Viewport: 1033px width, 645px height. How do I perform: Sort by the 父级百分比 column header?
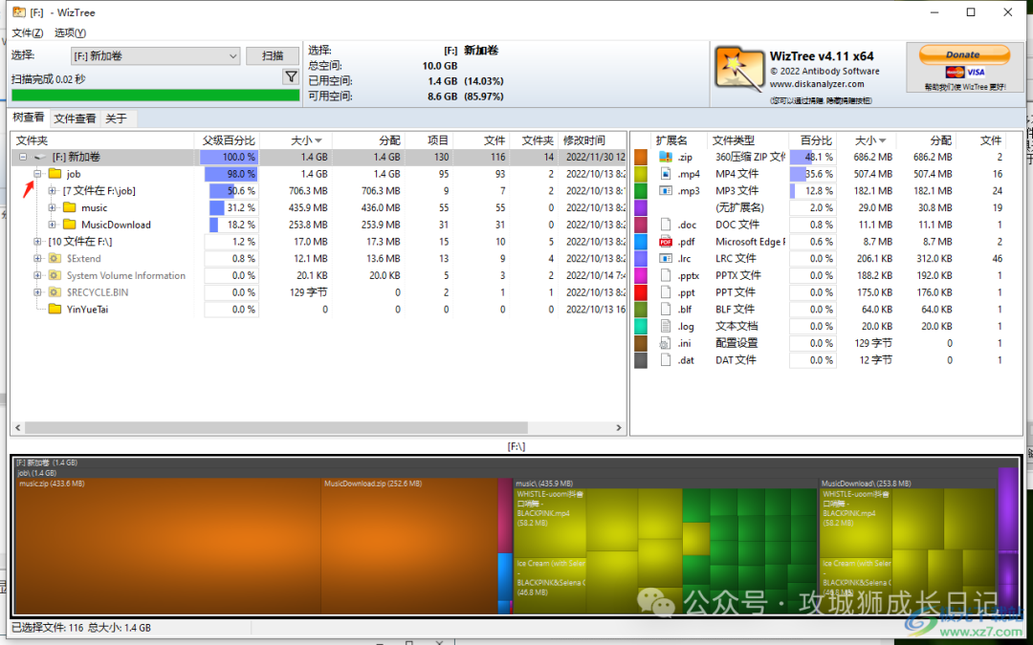228,140
